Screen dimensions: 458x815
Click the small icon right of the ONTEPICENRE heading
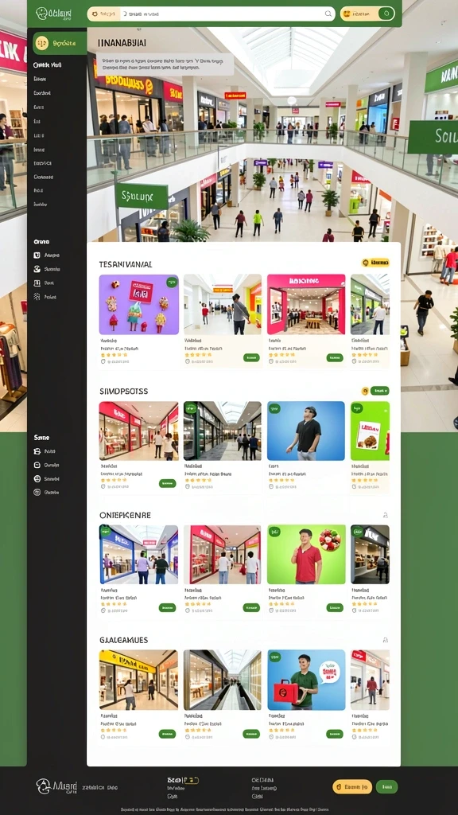[x=386, y=515]
